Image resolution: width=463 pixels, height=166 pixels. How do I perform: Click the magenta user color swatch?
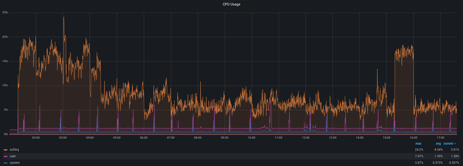(x=6, y=156)
